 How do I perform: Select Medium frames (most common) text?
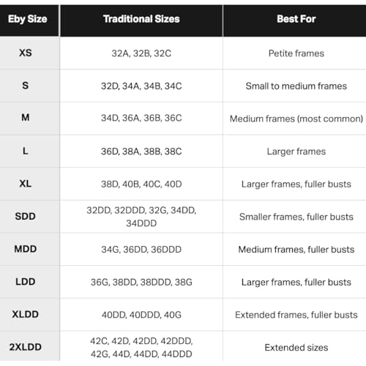point(296,119)
